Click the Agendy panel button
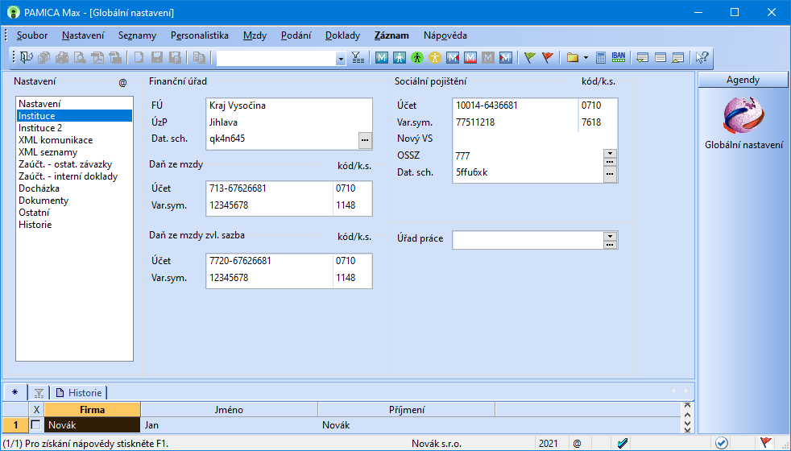This screenshot has height=451, width=791. pyautogui.click(x=743, y=80)
